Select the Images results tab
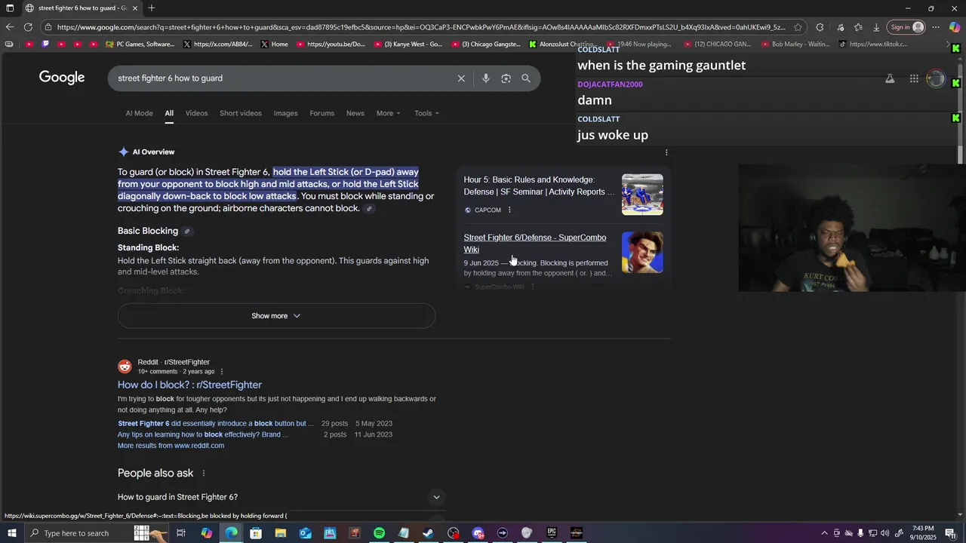The image size is (966, 543). (x=285, y=113)
